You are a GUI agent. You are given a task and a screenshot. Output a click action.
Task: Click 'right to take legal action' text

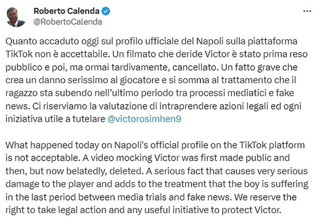click(50, 210)
